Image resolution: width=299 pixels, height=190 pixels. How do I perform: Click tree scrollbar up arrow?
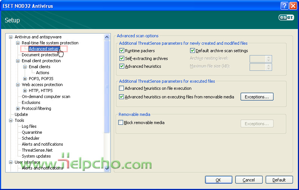[107, 37]
